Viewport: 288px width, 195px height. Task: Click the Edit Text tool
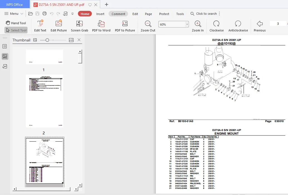(40, 26)
